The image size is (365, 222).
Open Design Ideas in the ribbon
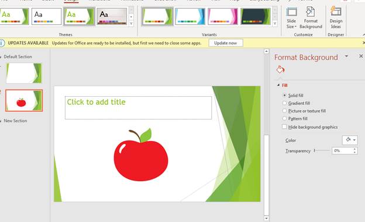click(x=336, y=18)
